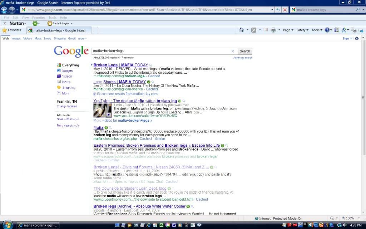Click the magnifier in the IE search box
366x229 pixels.
click(x=358, y=10)
